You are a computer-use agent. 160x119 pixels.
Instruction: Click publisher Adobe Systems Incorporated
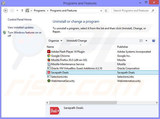coord(134,52)
